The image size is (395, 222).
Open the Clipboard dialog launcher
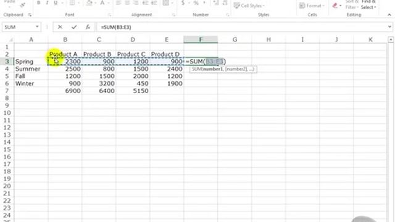pyautogui.click(x=30, y=15)
